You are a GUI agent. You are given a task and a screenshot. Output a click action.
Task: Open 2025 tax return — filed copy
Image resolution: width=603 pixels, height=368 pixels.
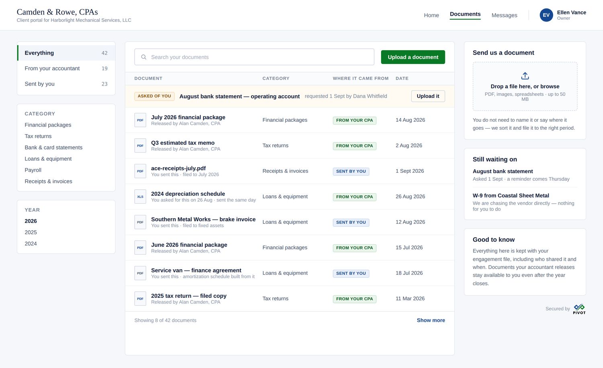tap(189, 296)
